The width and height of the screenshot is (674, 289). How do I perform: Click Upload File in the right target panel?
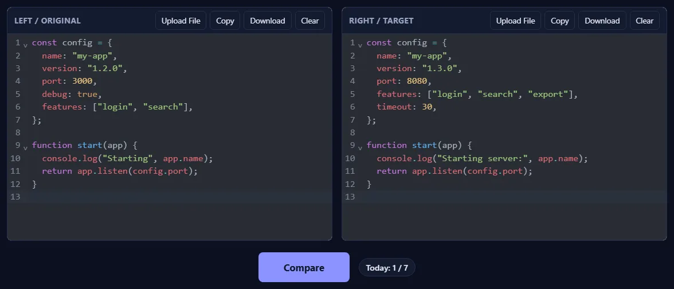point(515,21)
